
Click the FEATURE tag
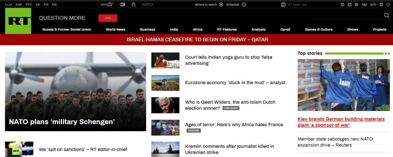pos(193,131)
